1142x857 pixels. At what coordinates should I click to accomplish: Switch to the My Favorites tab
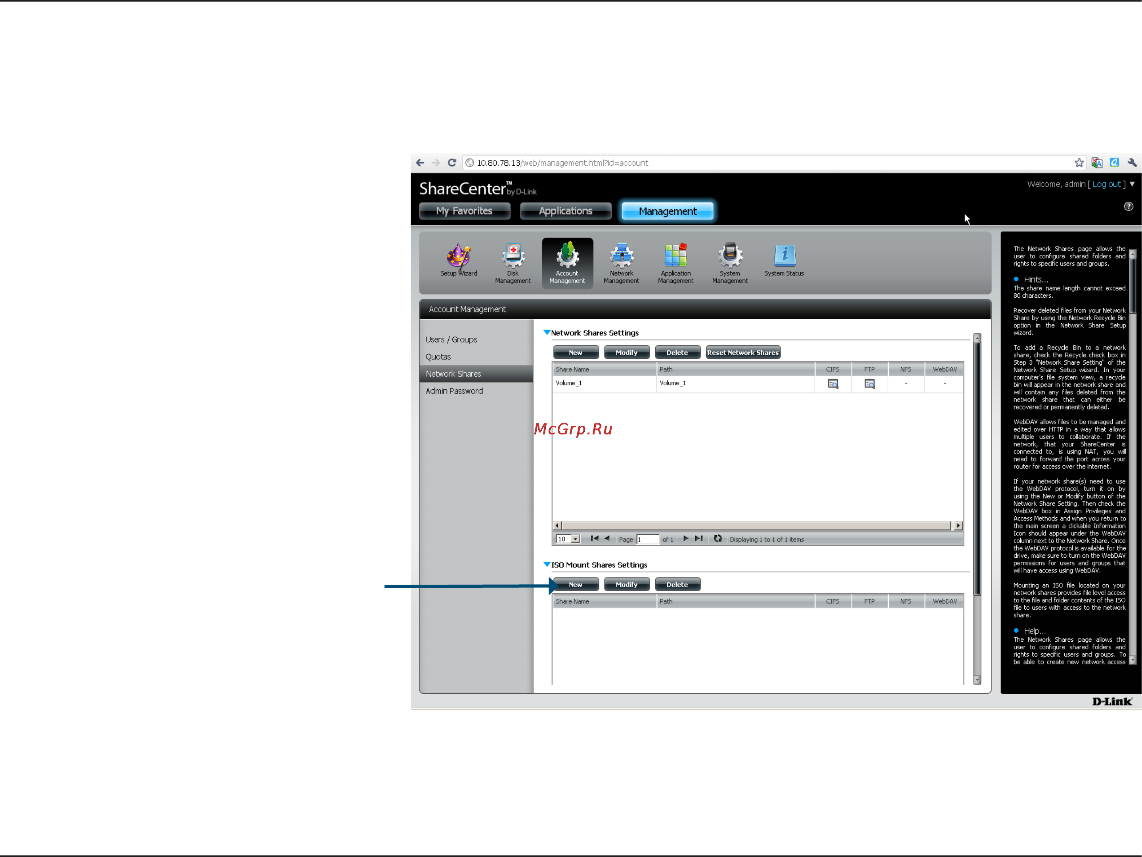pos(464,210)
